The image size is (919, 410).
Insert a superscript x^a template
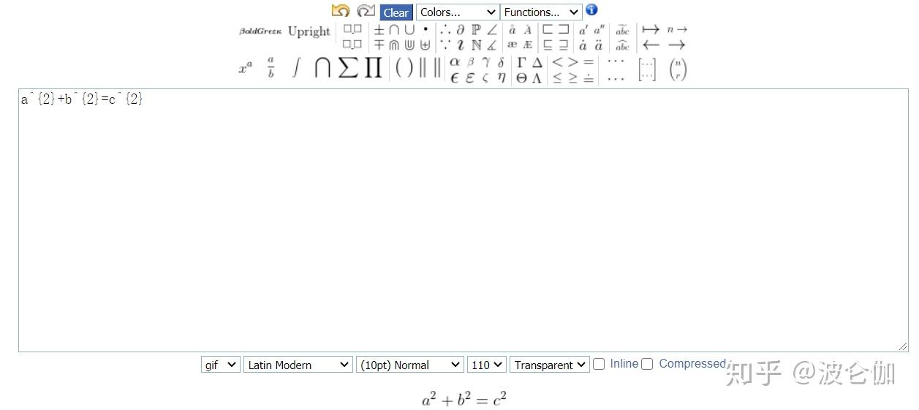coord(246,69)
